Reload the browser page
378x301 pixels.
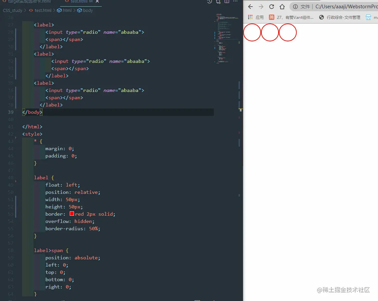(x=272, y=7)
